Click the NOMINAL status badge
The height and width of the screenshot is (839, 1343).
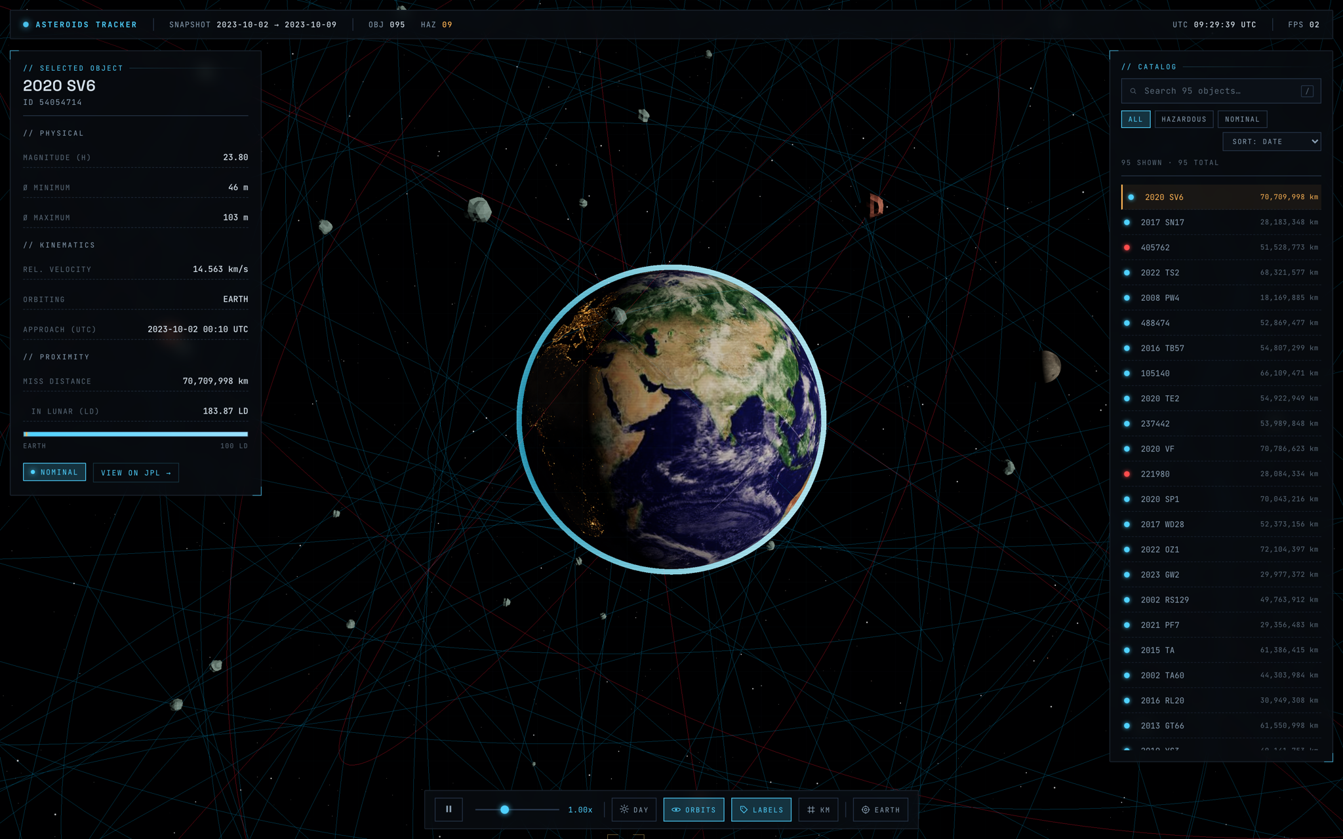click(x=54, y=472)
